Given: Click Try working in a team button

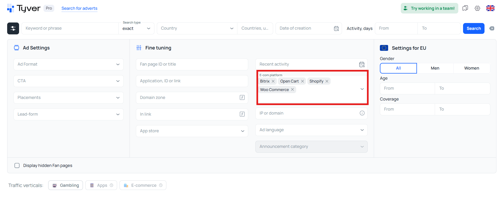Looking at the screenshot, I should point(429,8).
